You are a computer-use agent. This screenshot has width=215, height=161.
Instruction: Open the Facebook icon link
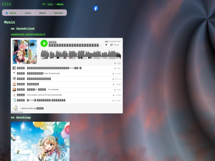pyautogui.click(x=96, y=8)
